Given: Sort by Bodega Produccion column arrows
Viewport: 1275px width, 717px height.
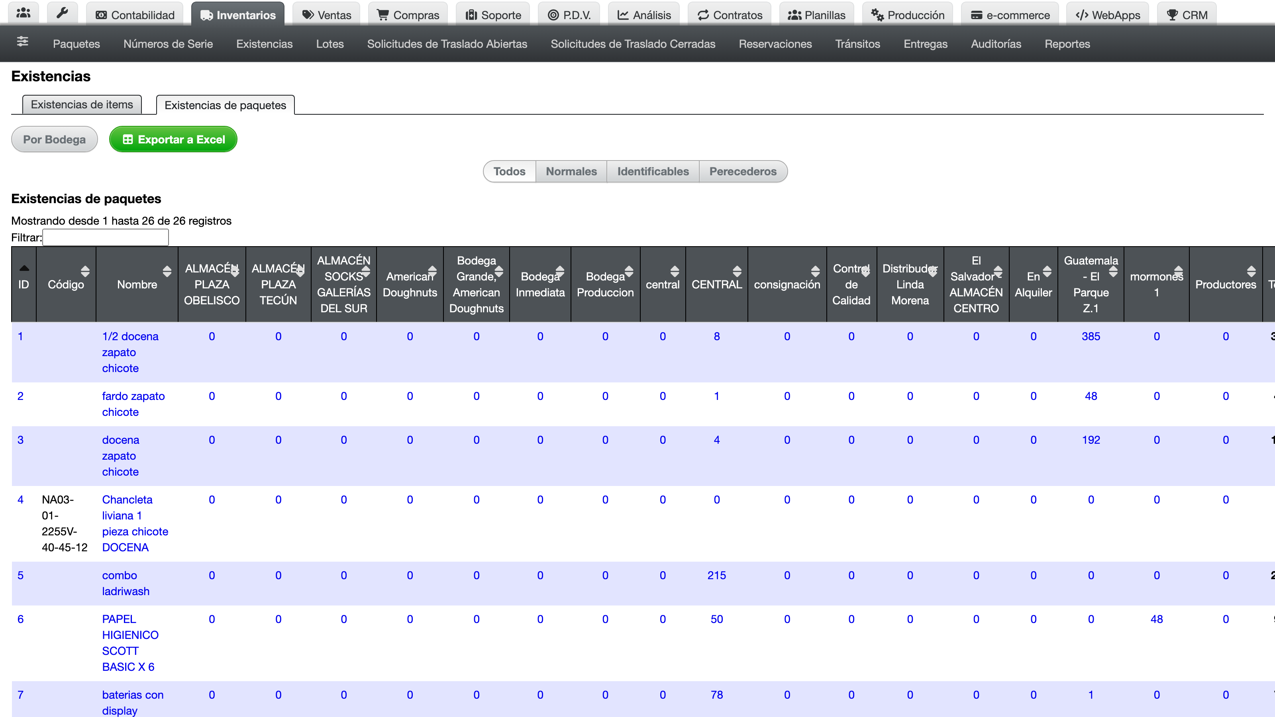Looking at the screenshot, I should pyautogui.click(x=629, y=271).
